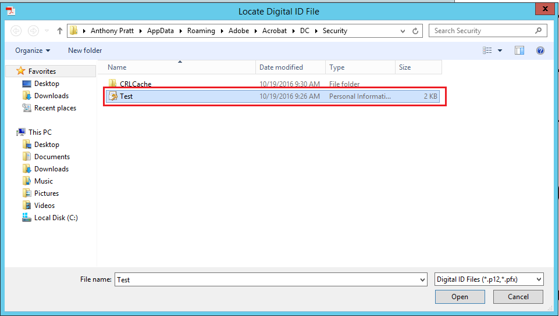Click the Back navigation arrow

pyautogui.click(x=16, y=31)
